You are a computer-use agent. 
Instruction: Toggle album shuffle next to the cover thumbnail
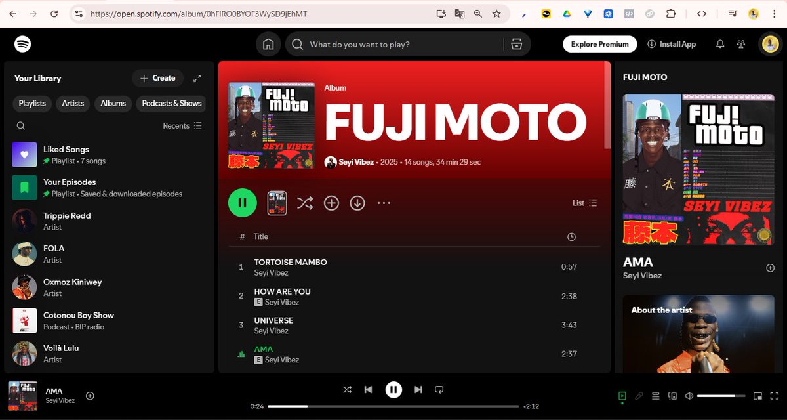tap(304, 203)
